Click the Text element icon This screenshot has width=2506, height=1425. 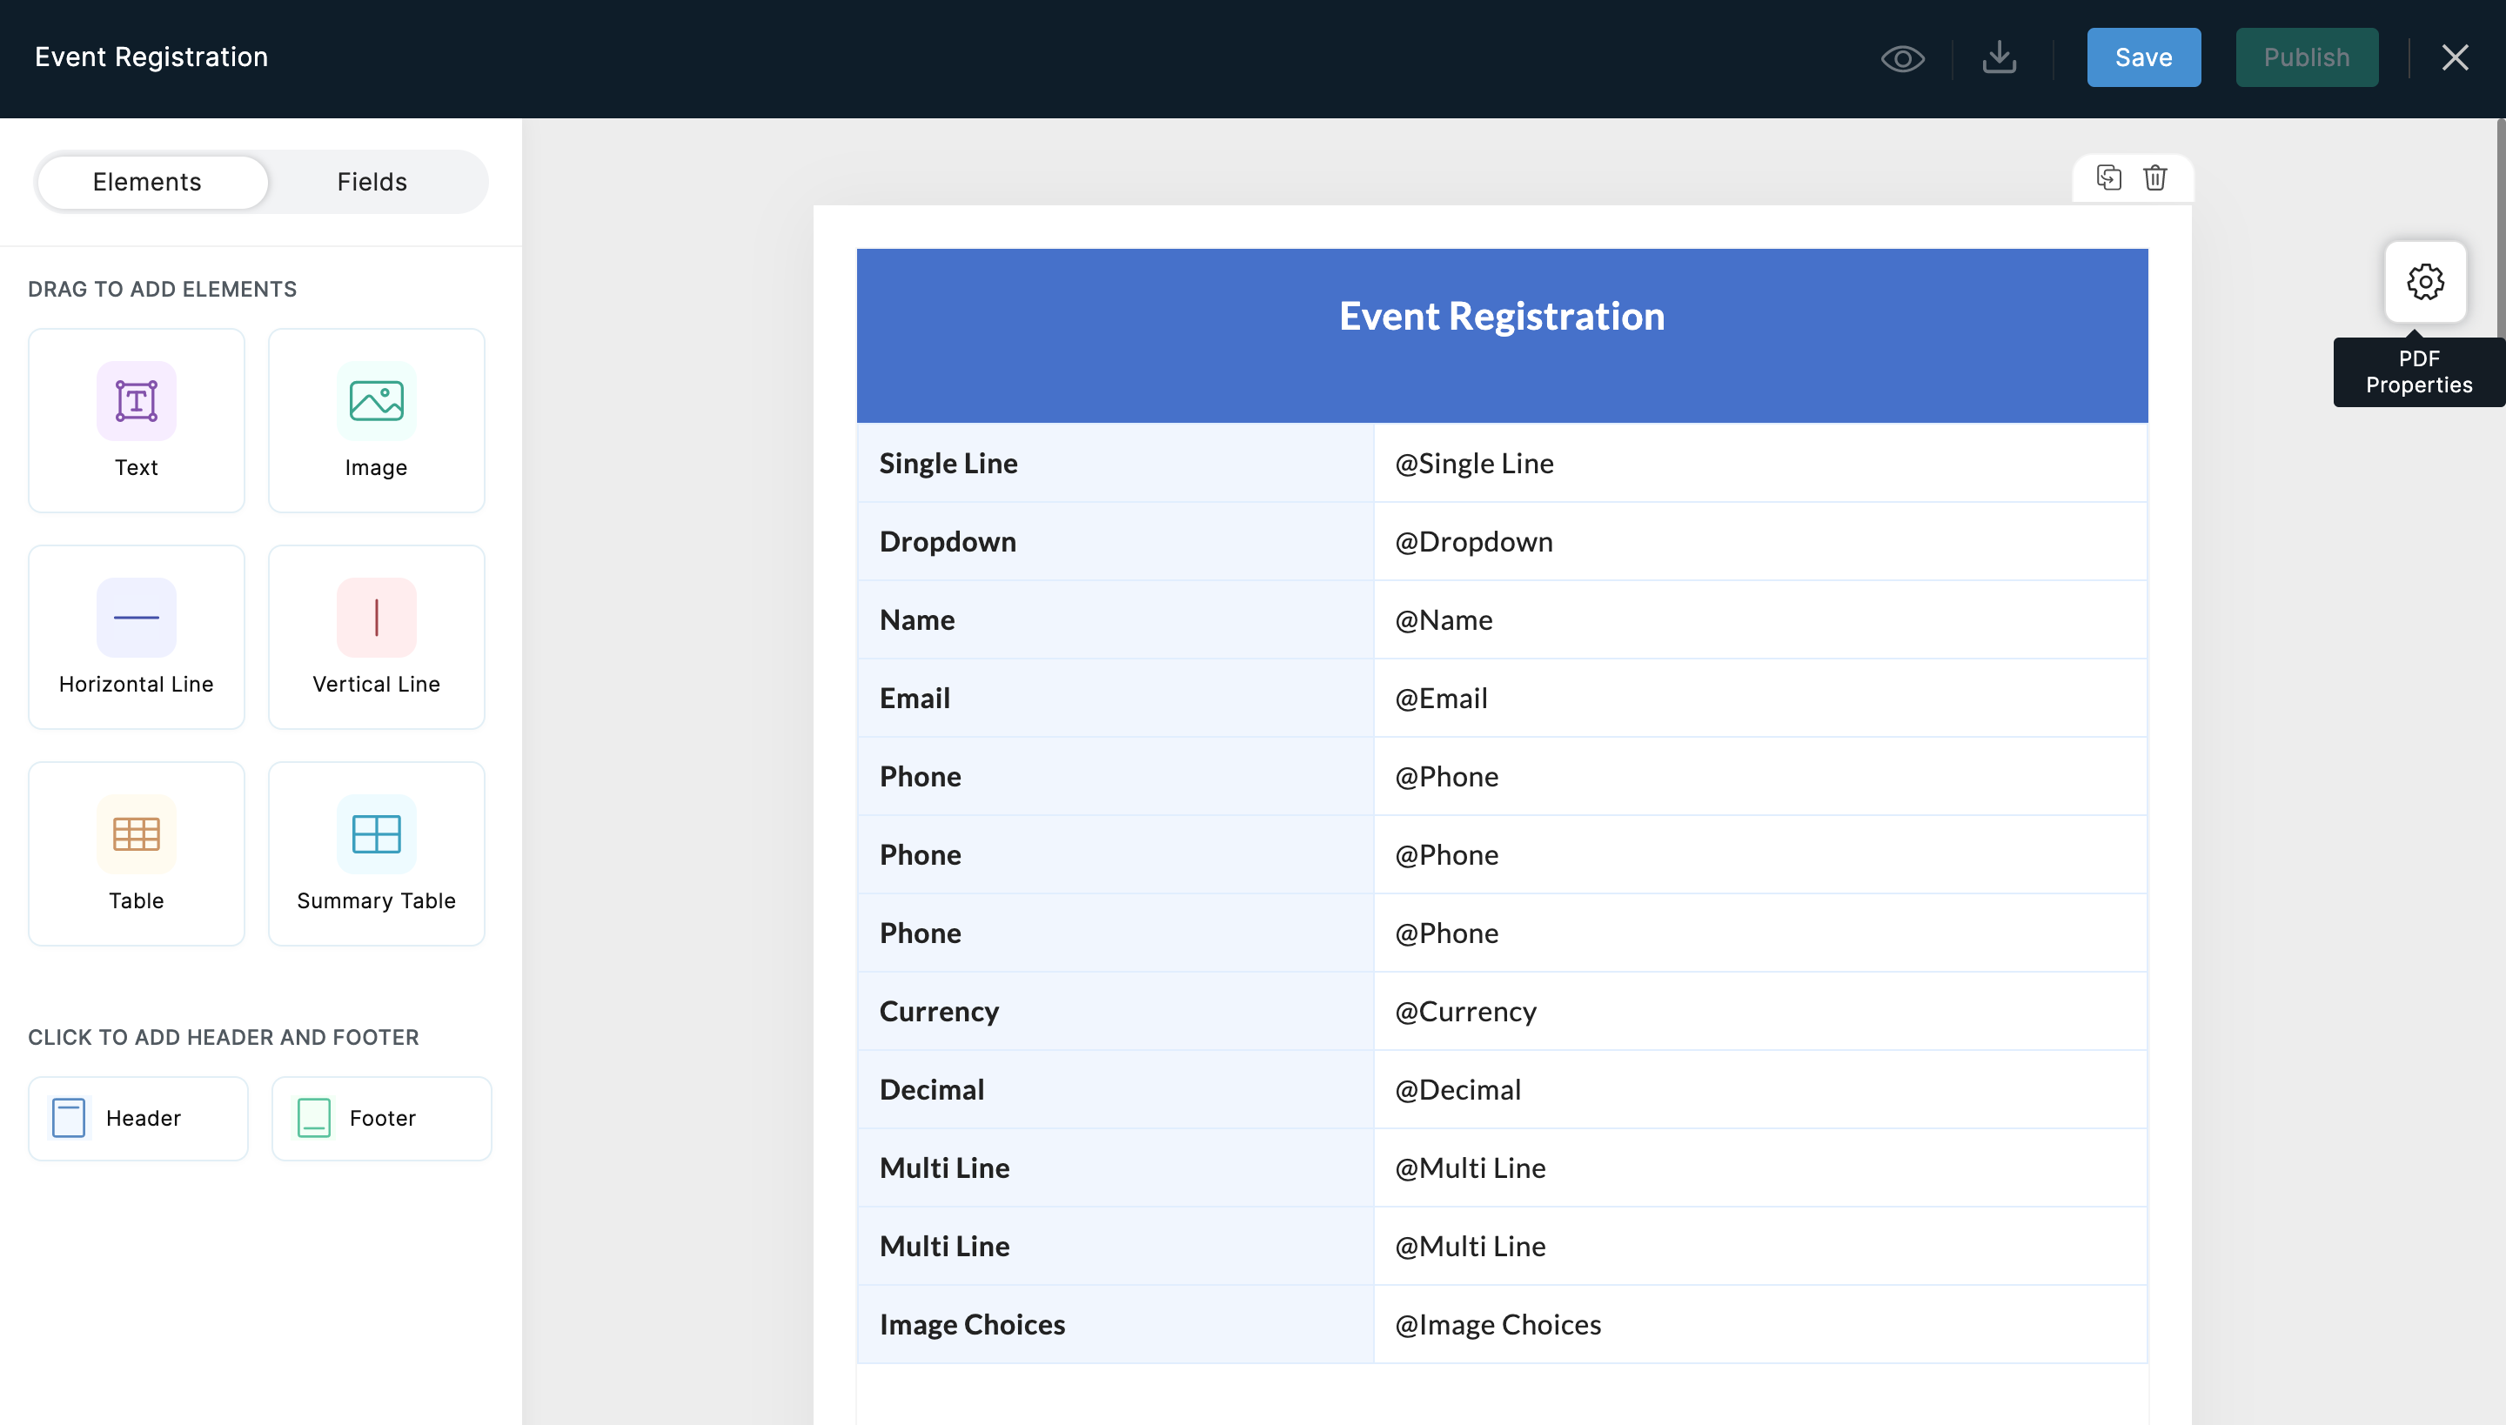[136, 401]
